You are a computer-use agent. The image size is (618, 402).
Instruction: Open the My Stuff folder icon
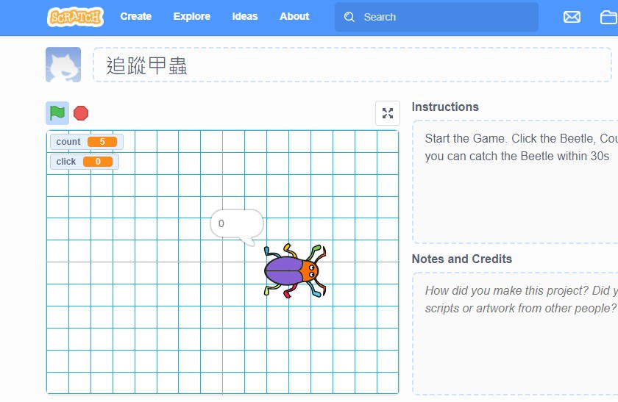pos(608,17)
